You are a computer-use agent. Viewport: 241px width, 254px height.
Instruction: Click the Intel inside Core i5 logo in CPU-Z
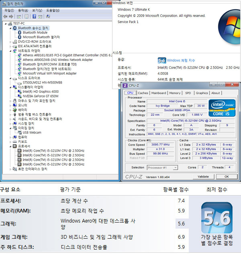[222, 108]
